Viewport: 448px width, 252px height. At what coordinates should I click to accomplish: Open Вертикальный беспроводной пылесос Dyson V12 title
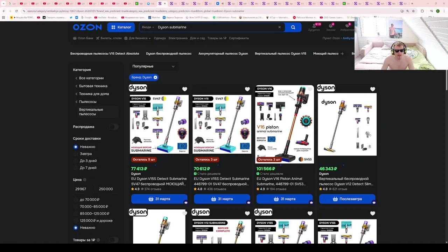tap(346, 181)
